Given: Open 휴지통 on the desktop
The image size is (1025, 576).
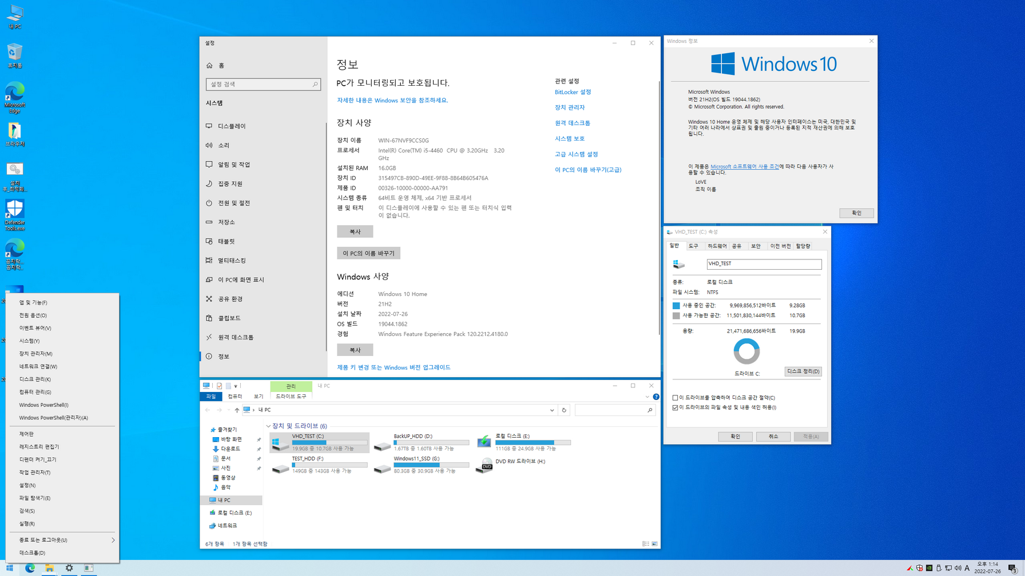Looking at the screenshot, I should point(15,56).
